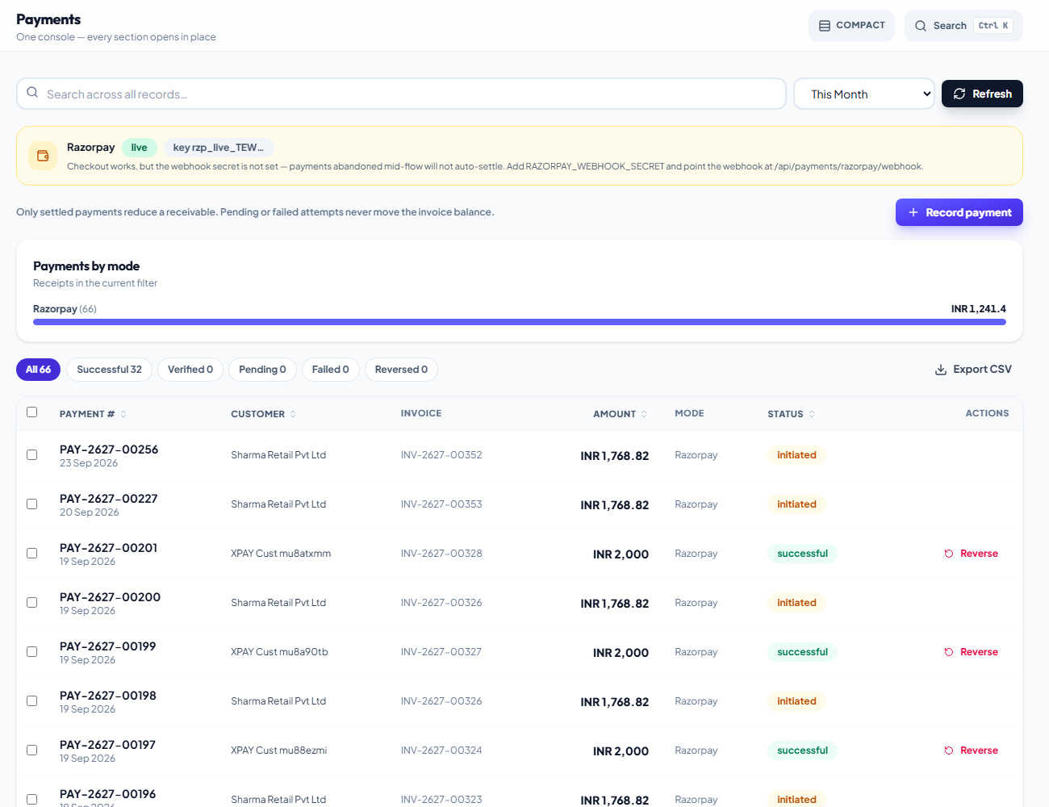
Task: Click the Reverse icon for PAY-2627-00201
Action: pyautogui.click(x=949, y=554)
